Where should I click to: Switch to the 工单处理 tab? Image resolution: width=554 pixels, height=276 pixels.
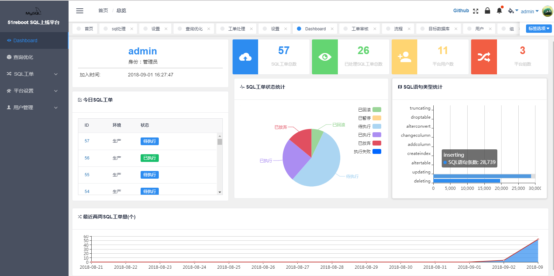tap(236, 29)
